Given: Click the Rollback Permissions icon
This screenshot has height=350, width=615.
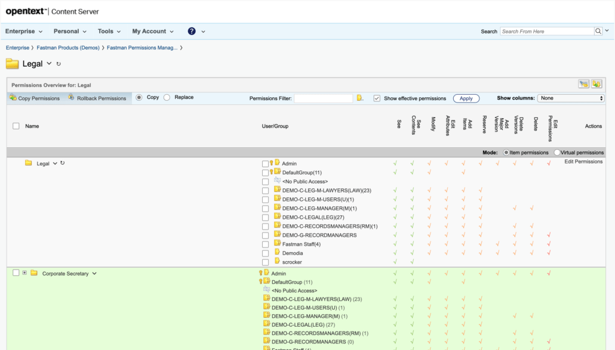Looking at the screenshot, I should coord(71,97).
